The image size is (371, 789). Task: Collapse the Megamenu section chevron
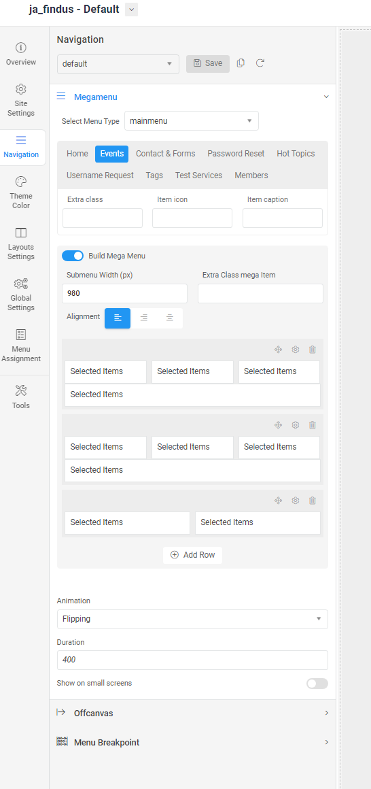(x=326, y=97)
